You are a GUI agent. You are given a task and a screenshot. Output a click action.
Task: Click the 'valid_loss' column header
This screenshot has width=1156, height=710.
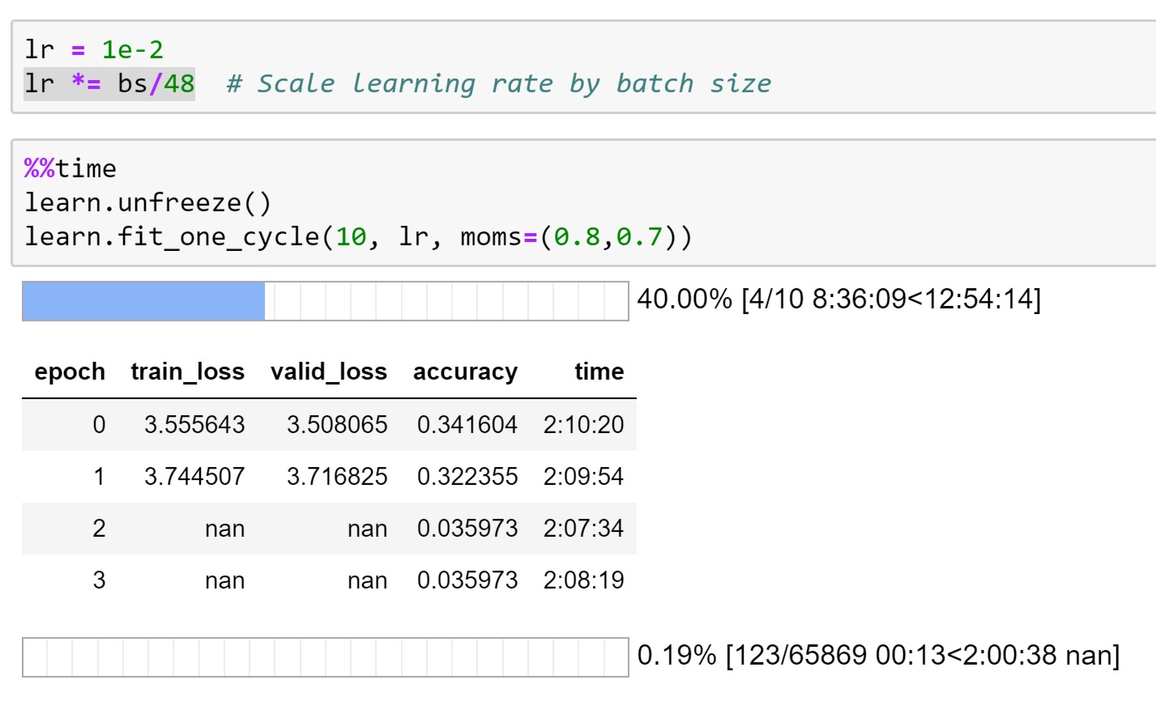328,372
